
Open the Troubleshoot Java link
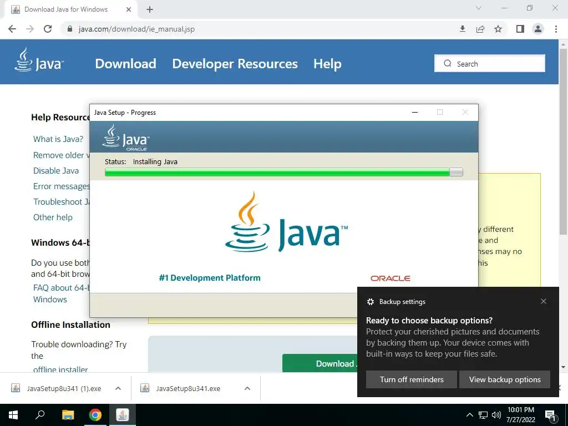[x=61, y=202]
